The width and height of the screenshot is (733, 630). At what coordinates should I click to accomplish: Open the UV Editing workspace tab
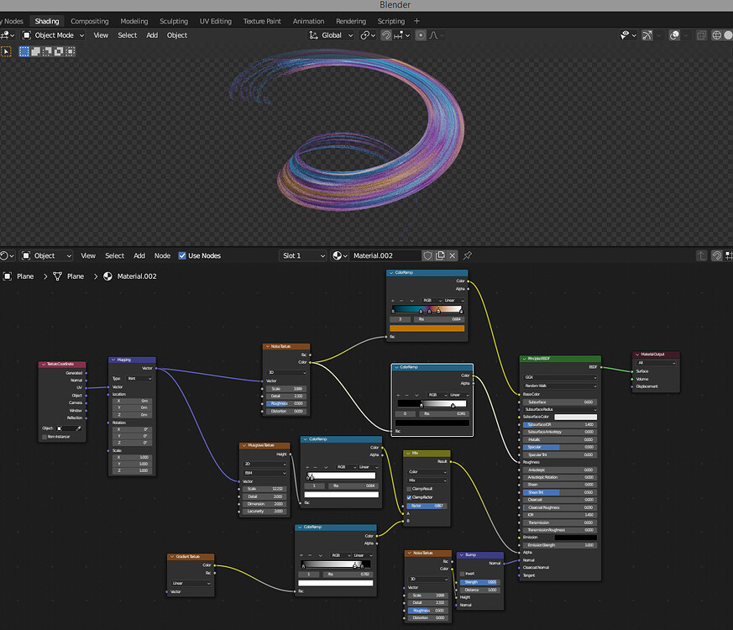(216, 21)
